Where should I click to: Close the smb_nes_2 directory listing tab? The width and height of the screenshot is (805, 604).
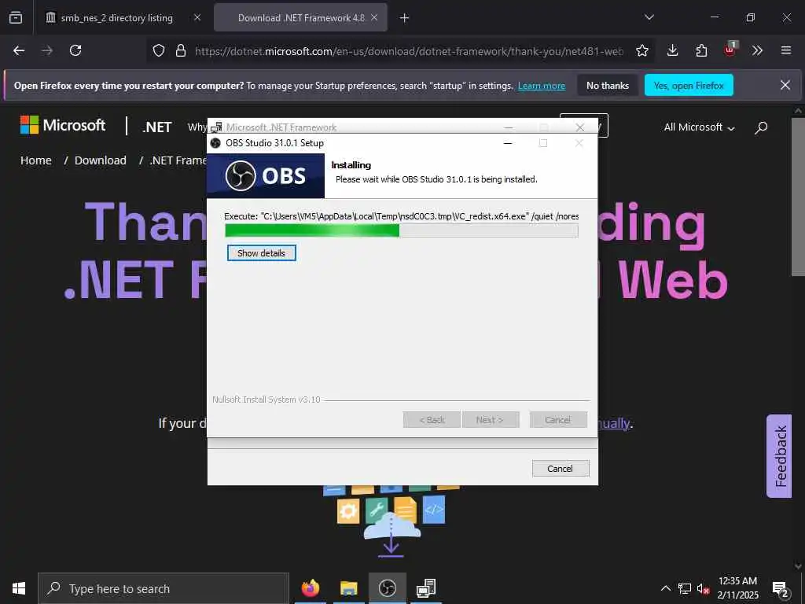(x=197, y=17)
